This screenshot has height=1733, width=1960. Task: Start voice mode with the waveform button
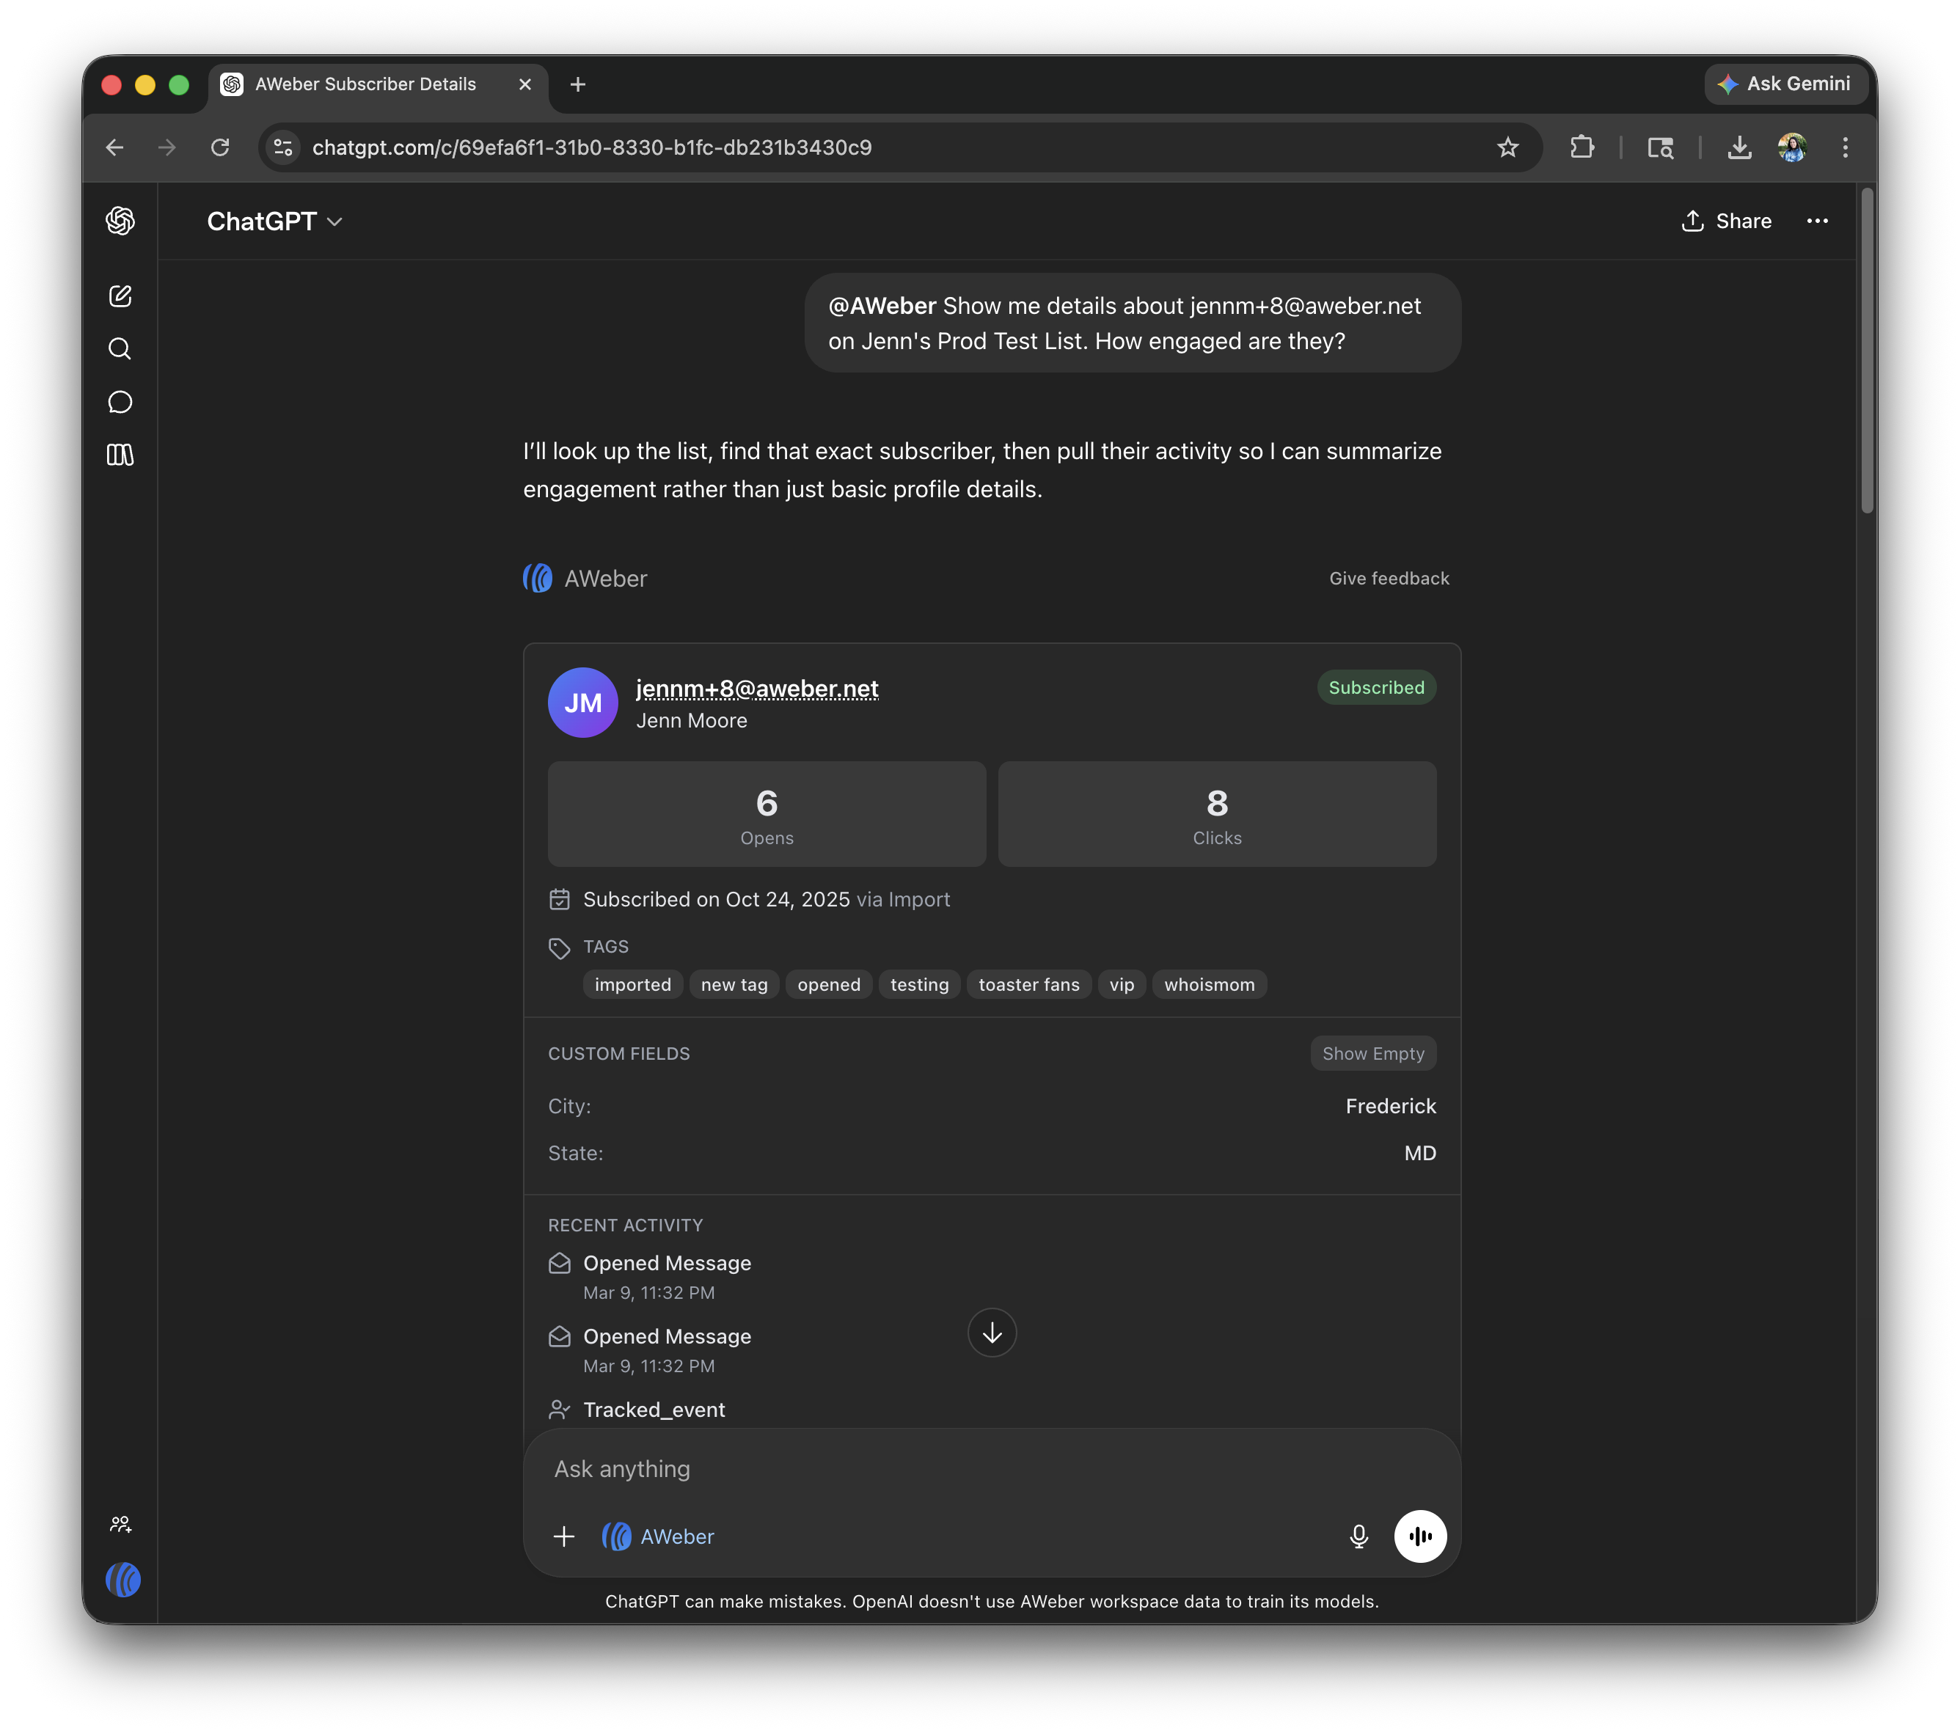point(1420,1536)
